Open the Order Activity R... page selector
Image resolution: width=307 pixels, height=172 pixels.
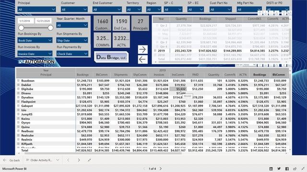[x=43, y=160]
